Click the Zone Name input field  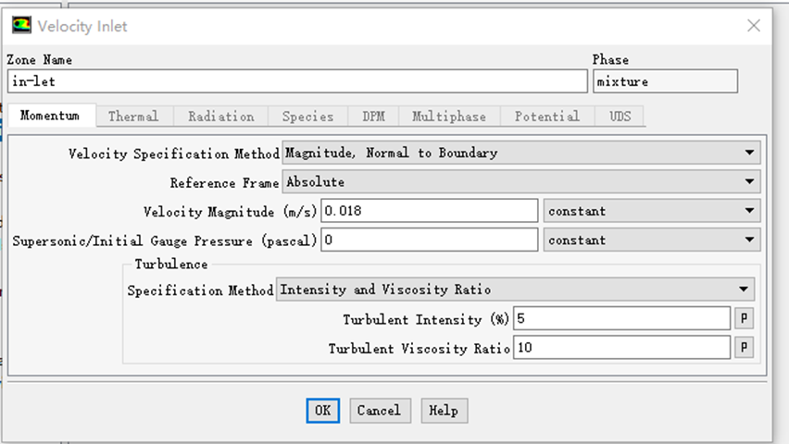pos(297,81)
